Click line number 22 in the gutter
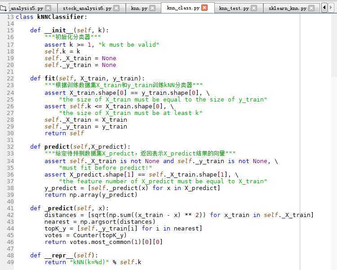Viewport: 337px width, 270px height. pyautogui.click(x=10, y=79)
